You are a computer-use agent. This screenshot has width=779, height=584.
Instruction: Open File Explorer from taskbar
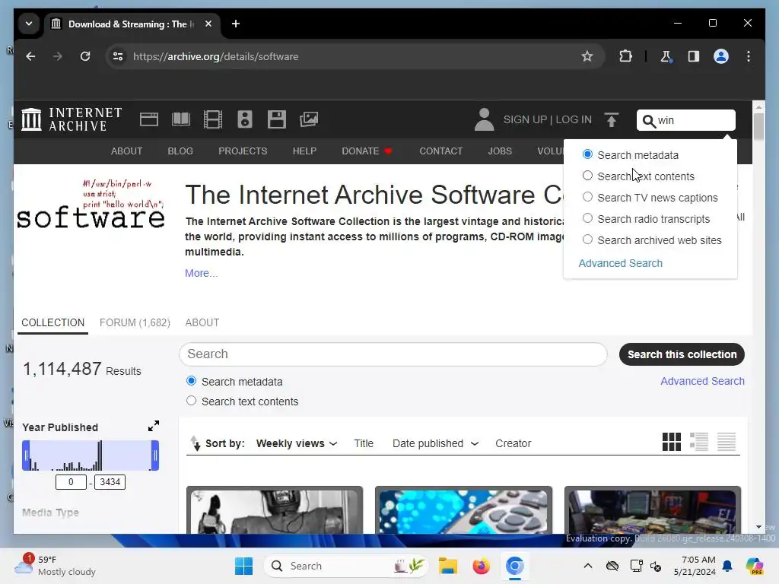[447, 566]
